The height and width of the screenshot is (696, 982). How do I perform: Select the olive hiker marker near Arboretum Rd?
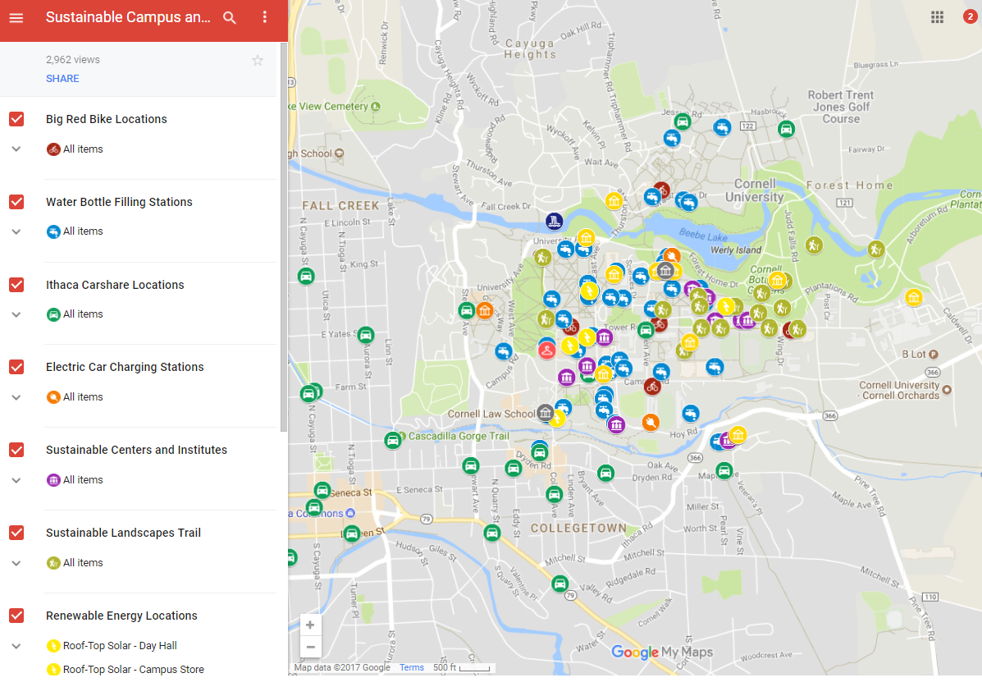(875, 250)
